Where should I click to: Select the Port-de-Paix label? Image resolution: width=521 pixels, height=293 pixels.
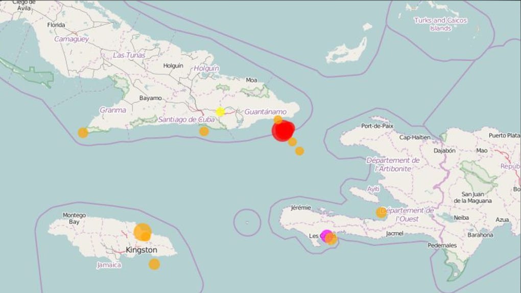pos(377,126)
